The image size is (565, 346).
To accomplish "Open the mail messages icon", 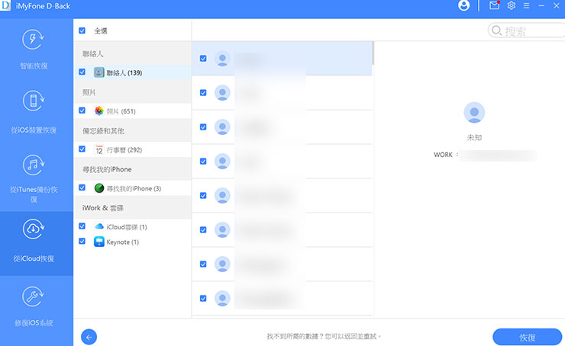I will coord(495,5).
